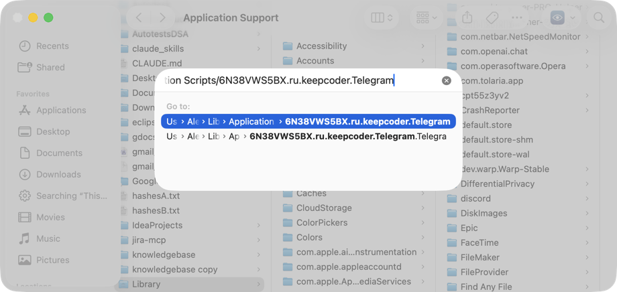
Task: Open the group-by options dropdown
Action: coord(427,17)
